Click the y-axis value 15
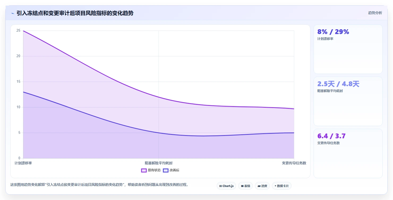The width and height of the screenshot is (393, 200). click(x=18, y=82)
